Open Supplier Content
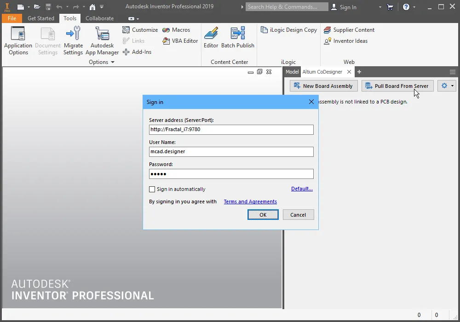Screen dimensions: 460x322 pyautogui.click(x=349, y=30)
